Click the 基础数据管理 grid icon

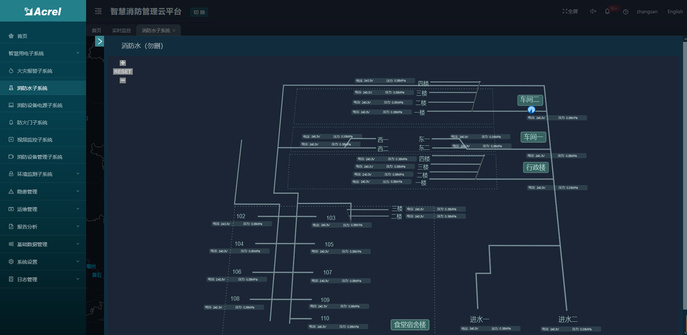(11, 244)
